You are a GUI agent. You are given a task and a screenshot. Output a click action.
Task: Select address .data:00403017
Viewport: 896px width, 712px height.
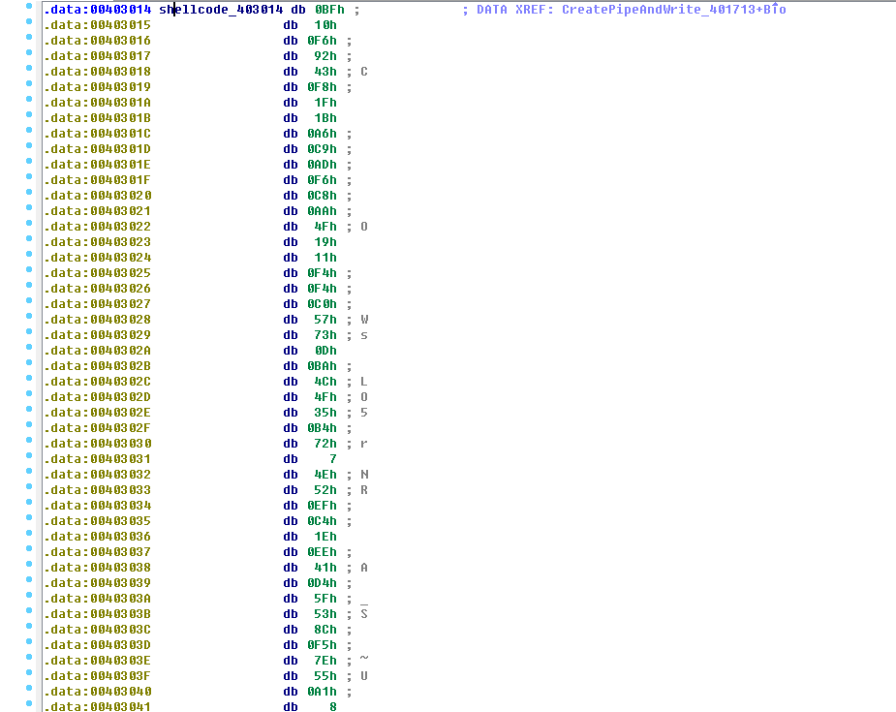[x=98, y=56]
